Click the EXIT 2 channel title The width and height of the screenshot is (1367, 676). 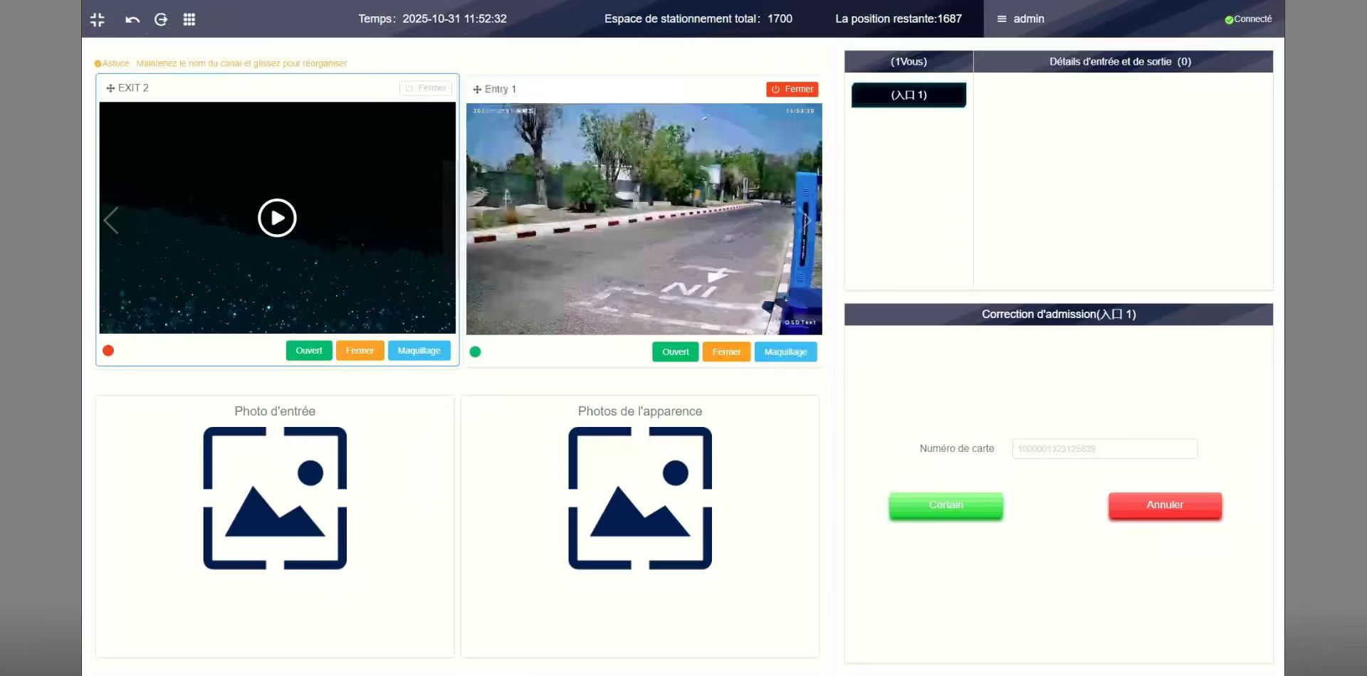pos(133,88)
